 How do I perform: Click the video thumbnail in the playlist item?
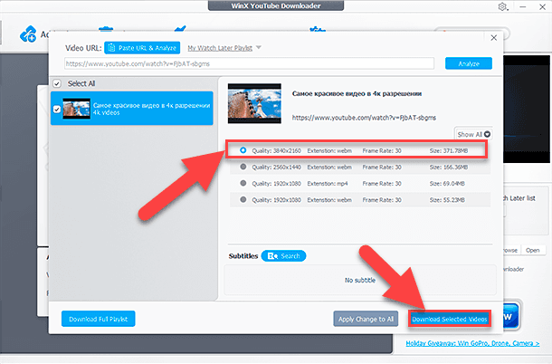click(x=76, y=109)
